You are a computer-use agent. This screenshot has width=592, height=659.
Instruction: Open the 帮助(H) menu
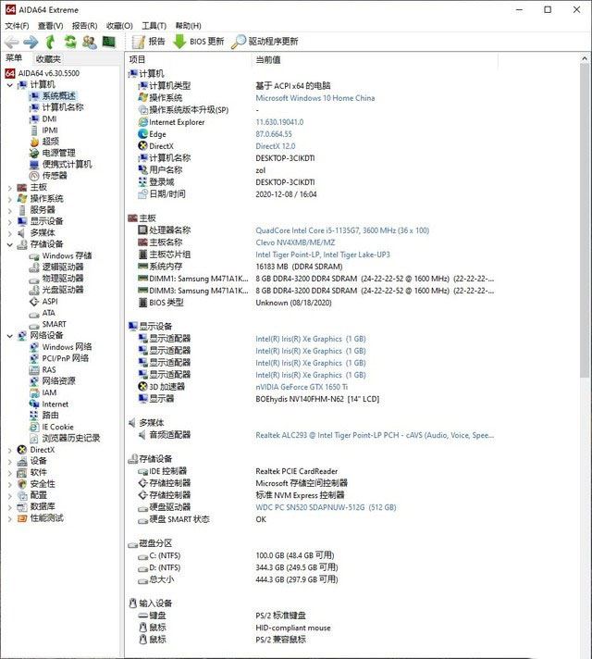click(x=188, y=26)
